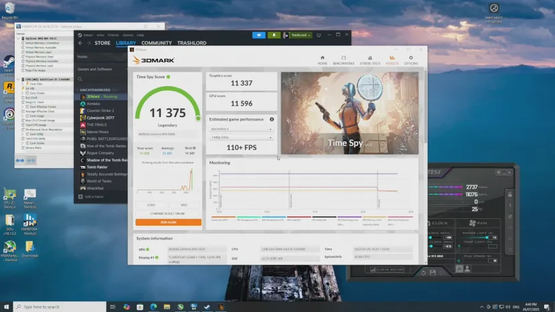Screen dimensions: 555x312
Task: Click the Load button in 3DMark
Action: (151, 205)
